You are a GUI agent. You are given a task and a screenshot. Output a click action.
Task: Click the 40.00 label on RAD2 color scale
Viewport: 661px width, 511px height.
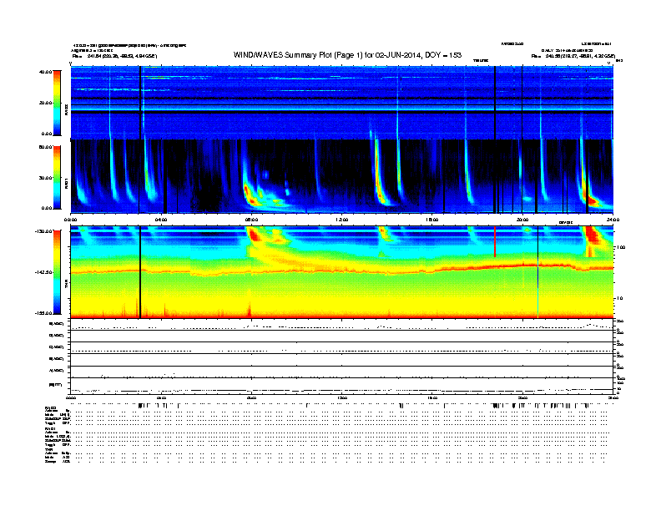point(45,72)
